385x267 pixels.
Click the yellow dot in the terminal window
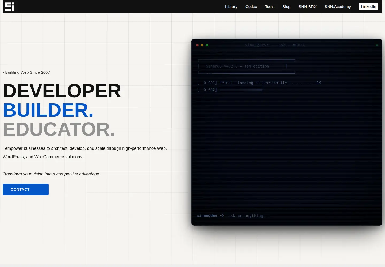pos(202,45)
